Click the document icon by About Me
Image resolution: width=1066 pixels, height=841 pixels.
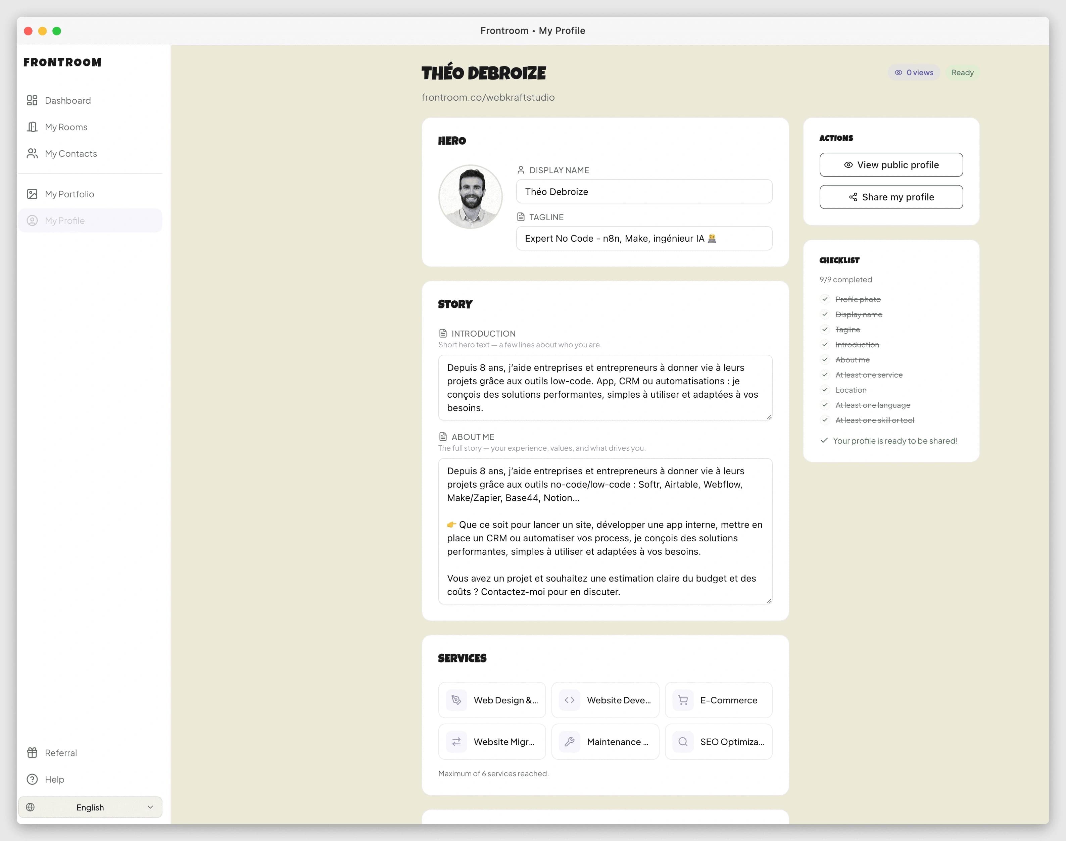click(443, 437)
